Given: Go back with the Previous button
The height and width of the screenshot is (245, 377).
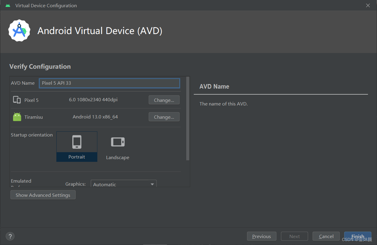Looking at the screenshot, I should point(262,236).
